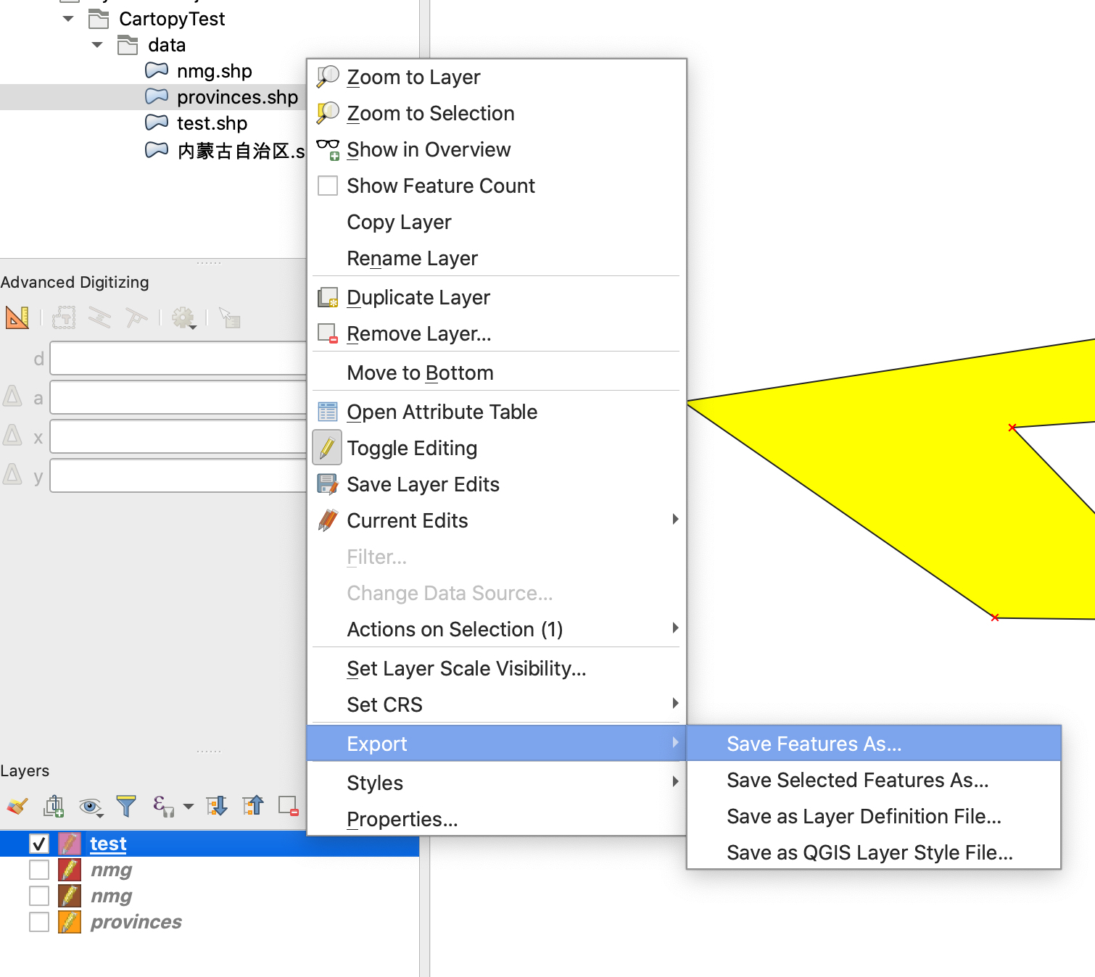Image resolution: width=1095 pixels, height=977 pixels.
Task: Click the expand all layers icon
Action: click(x=217, y=806)
